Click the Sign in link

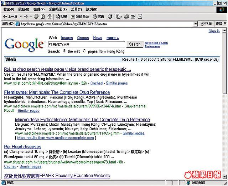coord(214,31)
